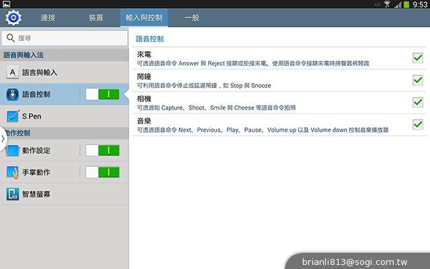This screenshot has width=430, height=269.
Task: Uncheck the 鬧鐘 voice command checkbox
Action: 417,81
